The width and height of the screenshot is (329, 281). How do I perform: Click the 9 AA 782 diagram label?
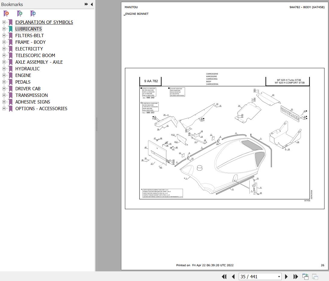(x=151, y=81)
